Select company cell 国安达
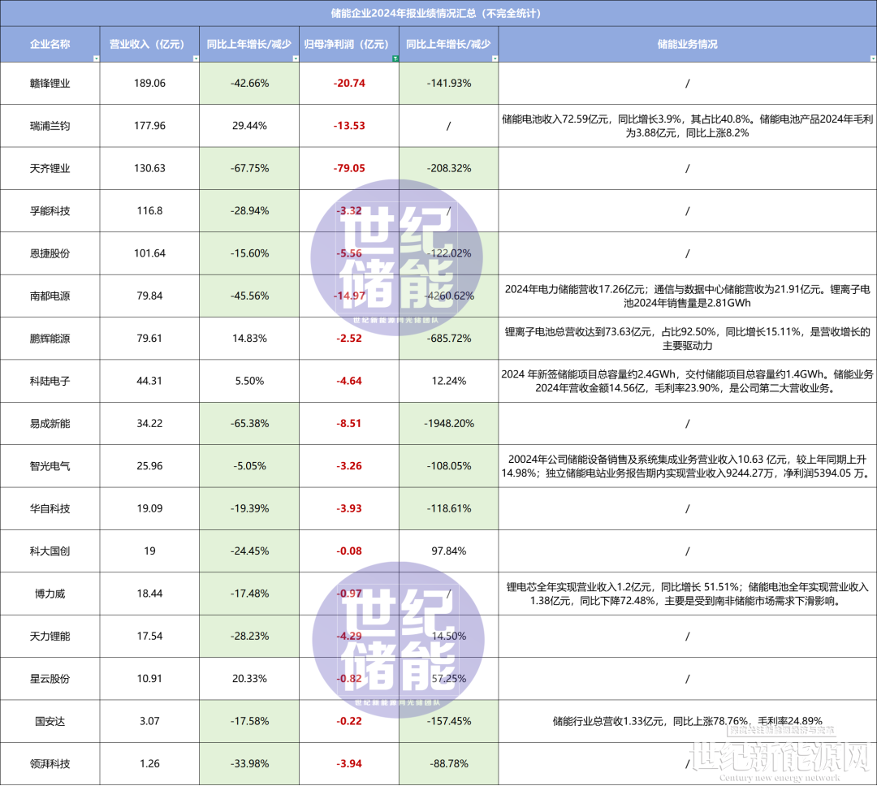877x786 pixels. coord(50,721)
